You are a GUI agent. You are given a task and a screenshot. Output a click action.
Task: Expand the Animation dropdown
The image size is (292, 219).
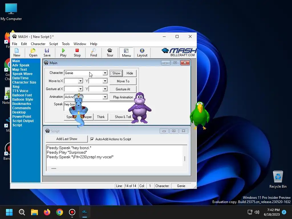coord(105,97)
